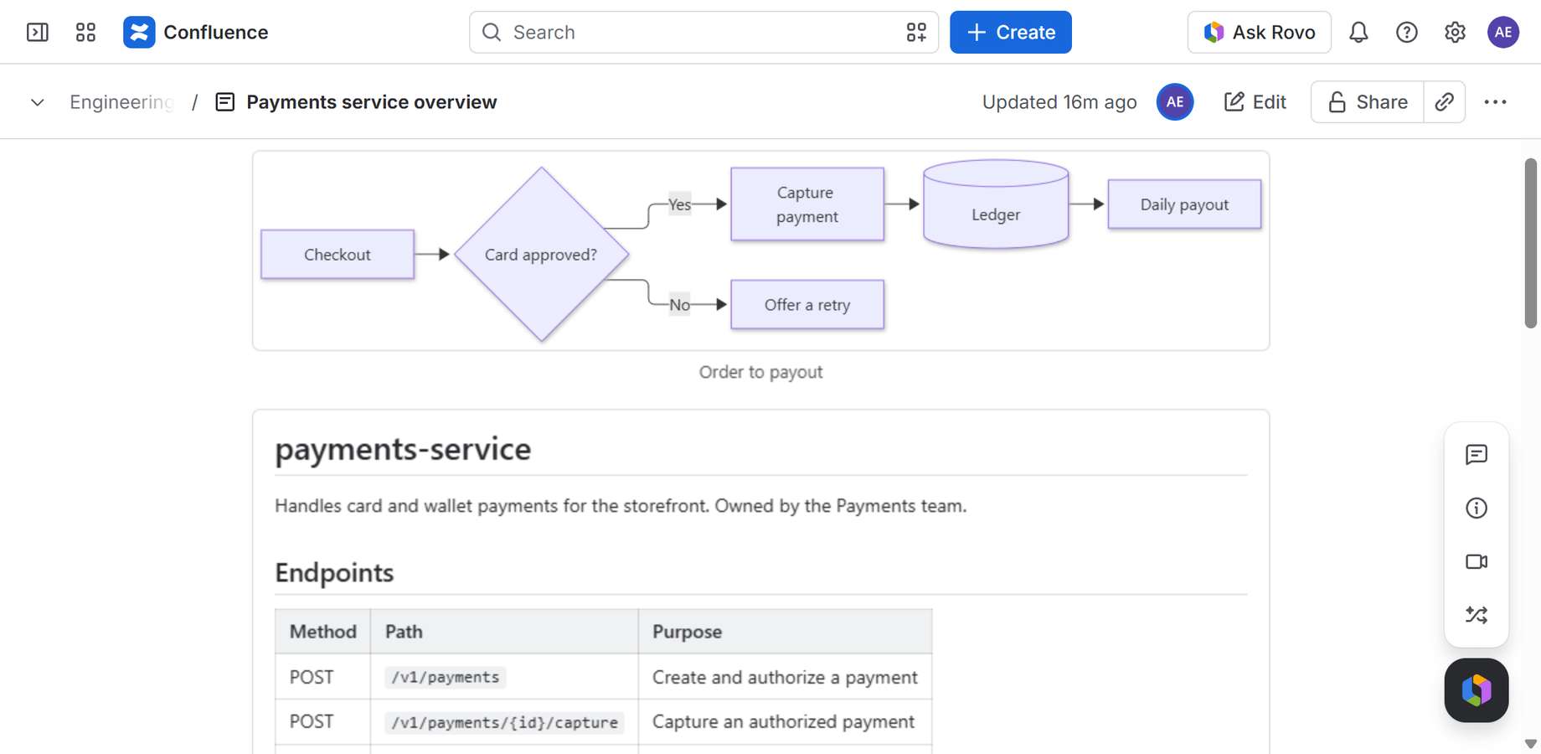This screenshot has width=1541, height=754.
Task: Click the Yes branch label
Action: click(680, 204)
